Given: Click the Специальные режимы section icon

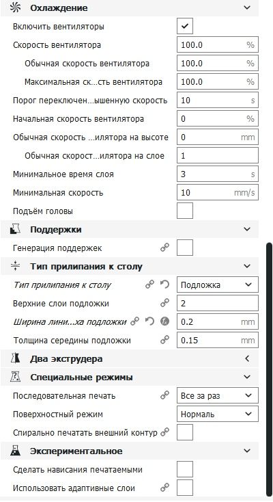Looking at the screenshot, I should click(15, 377).
